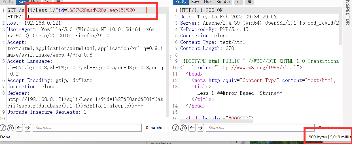Click the Accept: header name
The height and width of the screenshot is (144, 352).
pos(17,42)
